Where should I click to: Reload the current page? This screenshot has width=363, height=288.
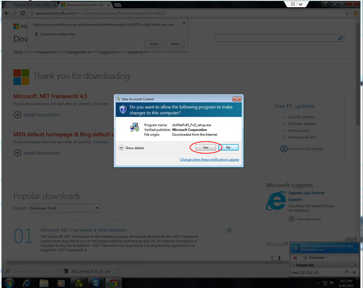(x=23, y=13)
